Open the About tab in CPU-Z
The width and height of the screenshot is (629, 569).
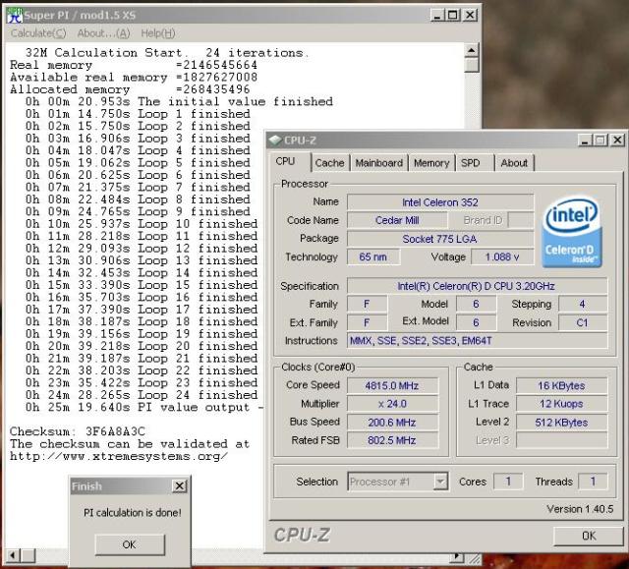[514, 163]
